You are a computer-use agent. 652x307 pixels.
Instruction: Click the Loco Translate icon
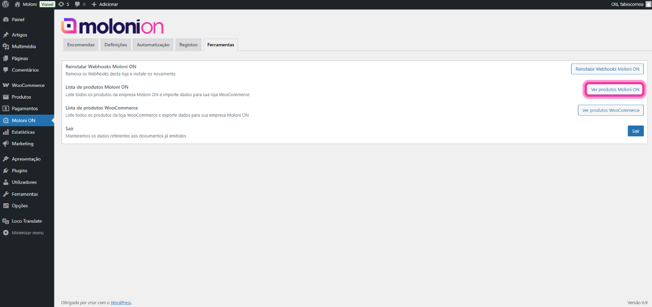click(x=6, y=221)
